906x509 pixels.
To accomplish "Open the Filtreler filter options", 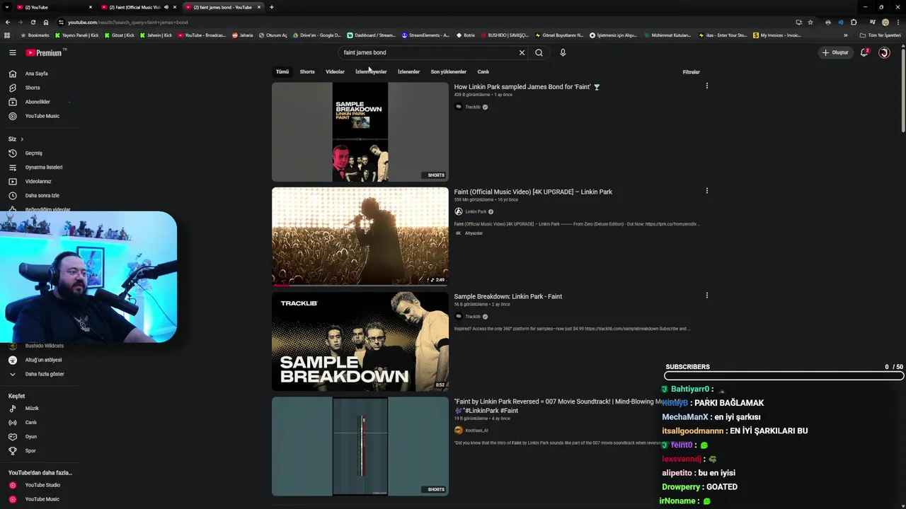I will click(691, 72).
